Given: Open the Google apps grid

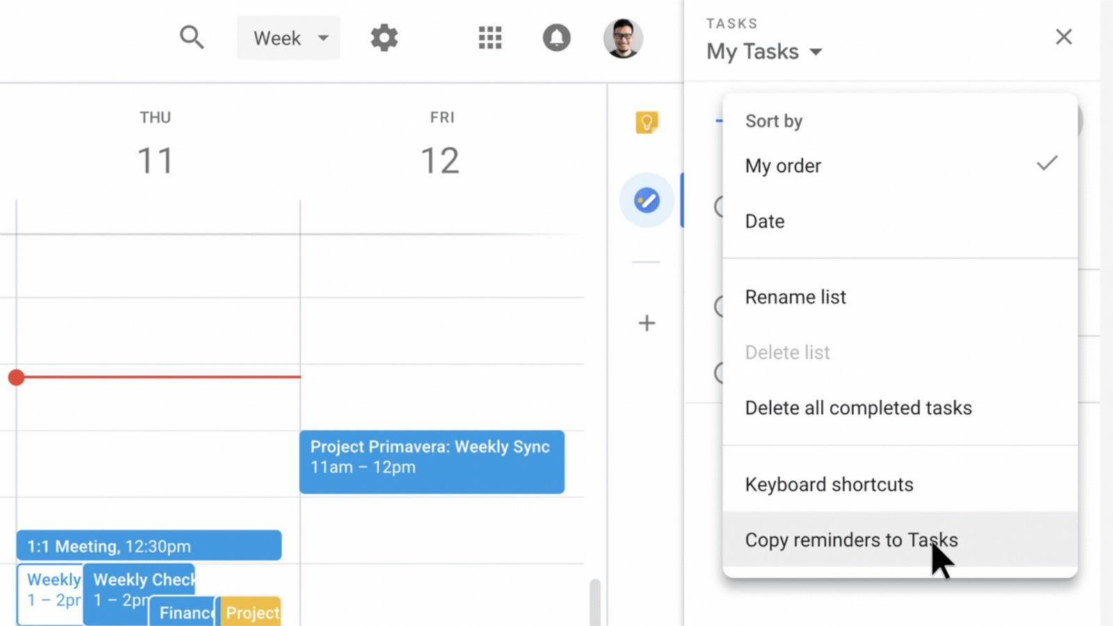Looking at the screenshot, I should click(x=490, y=38).
